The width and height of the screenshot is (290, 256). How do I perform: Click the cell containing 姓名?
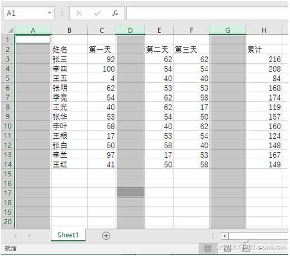click(69, 50)
